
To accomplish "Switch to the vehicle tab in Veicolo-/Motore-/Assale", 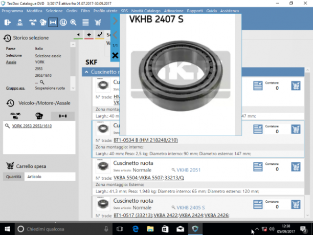I will (x=15, y=116).
